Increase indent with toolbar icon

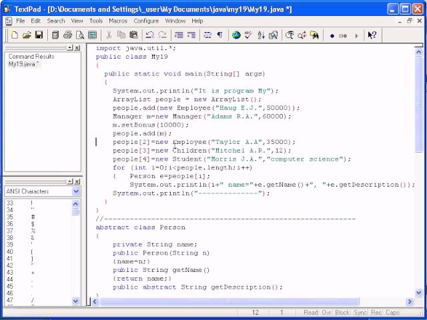[x=191, y=35]
